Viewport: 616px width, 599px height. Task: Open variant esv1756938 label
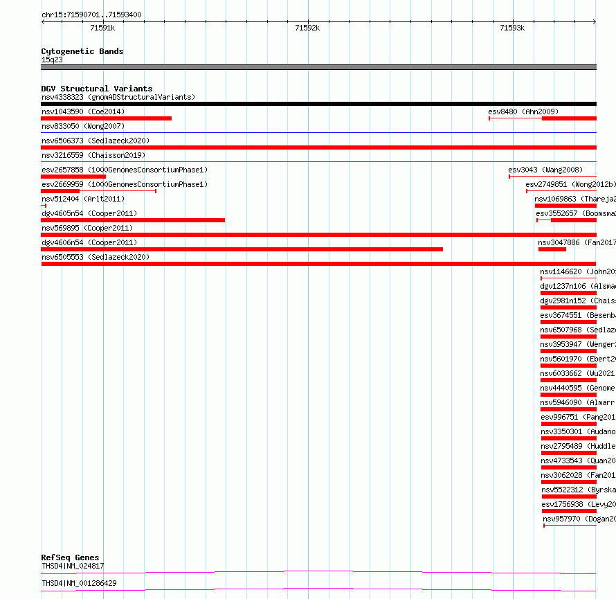579,504
